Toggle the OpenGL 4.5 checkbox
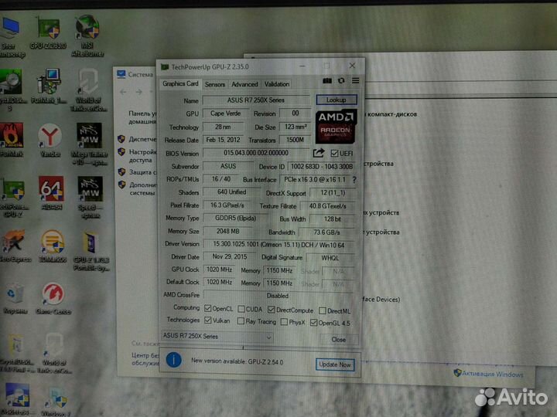This screenshot has height=417, width=557. [x=313, y=323]
